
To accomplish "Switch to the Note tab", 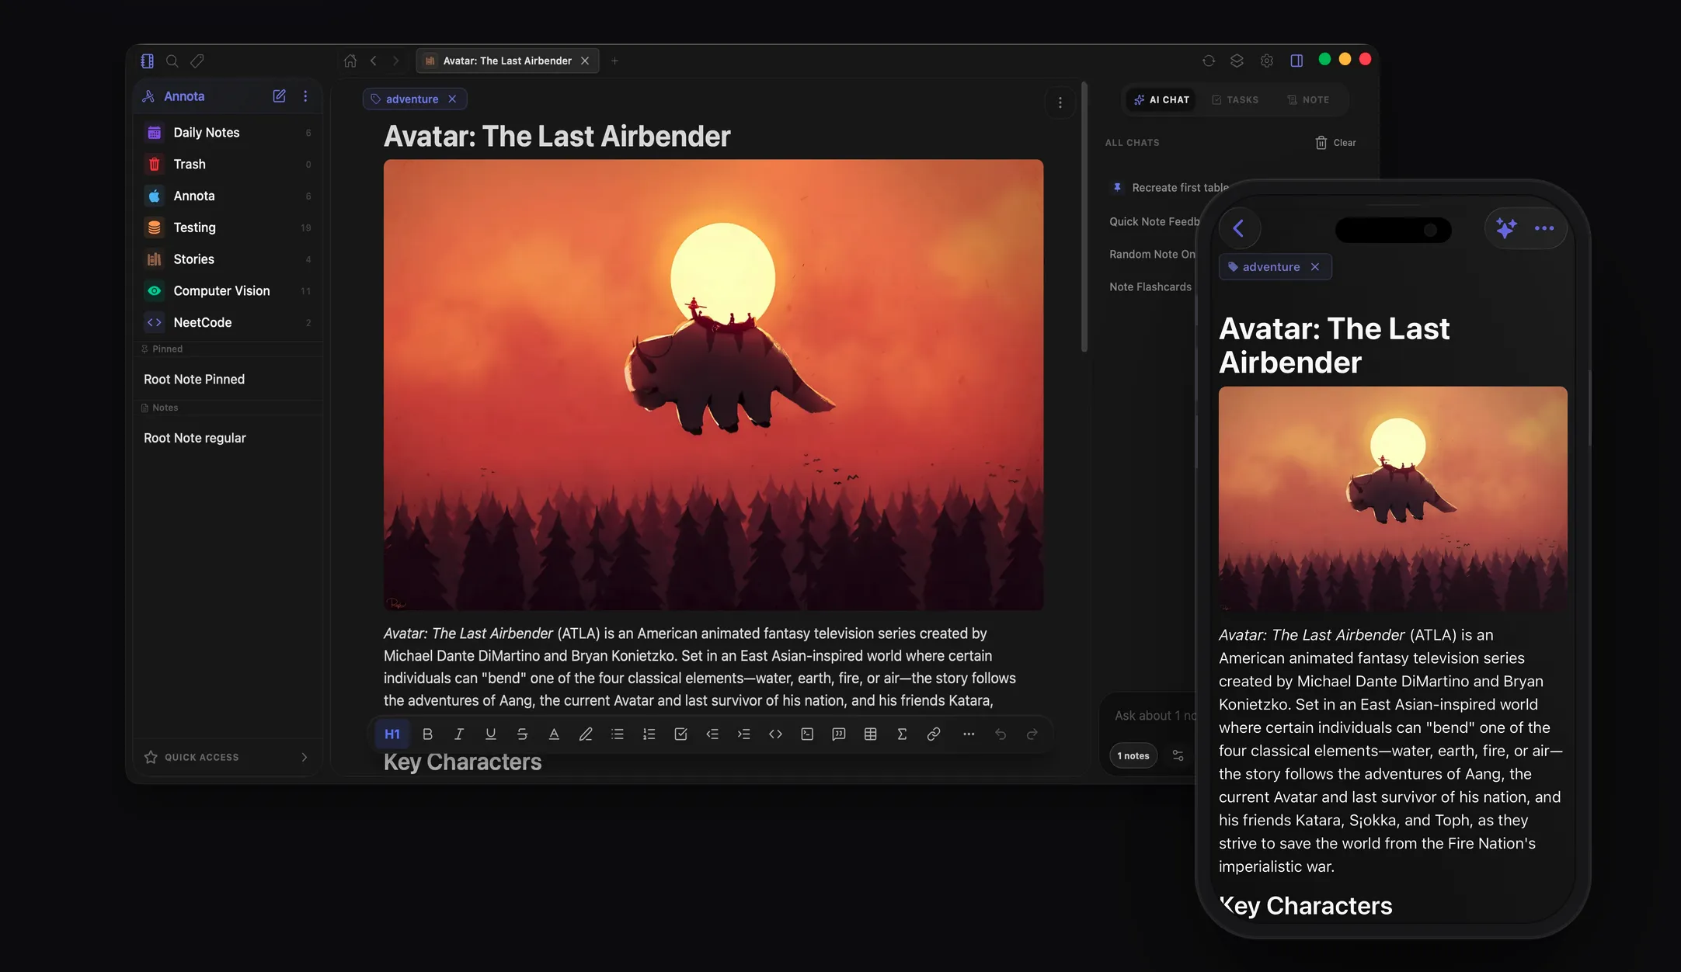I will click(1308, 100).
